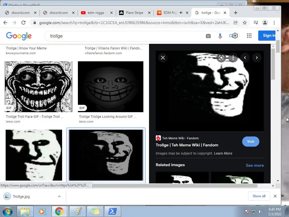Switch to the first discord.com tab
The image size is (289, 217).
pyautogui.click(x=20, y=13)
